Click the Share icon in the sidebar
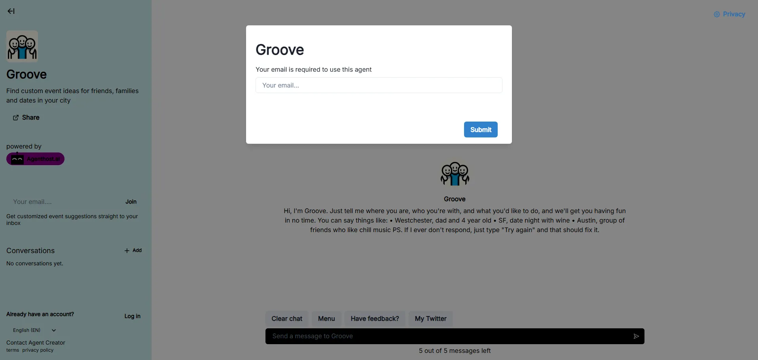This screenshot has width=758, height=360. (16, 118)
